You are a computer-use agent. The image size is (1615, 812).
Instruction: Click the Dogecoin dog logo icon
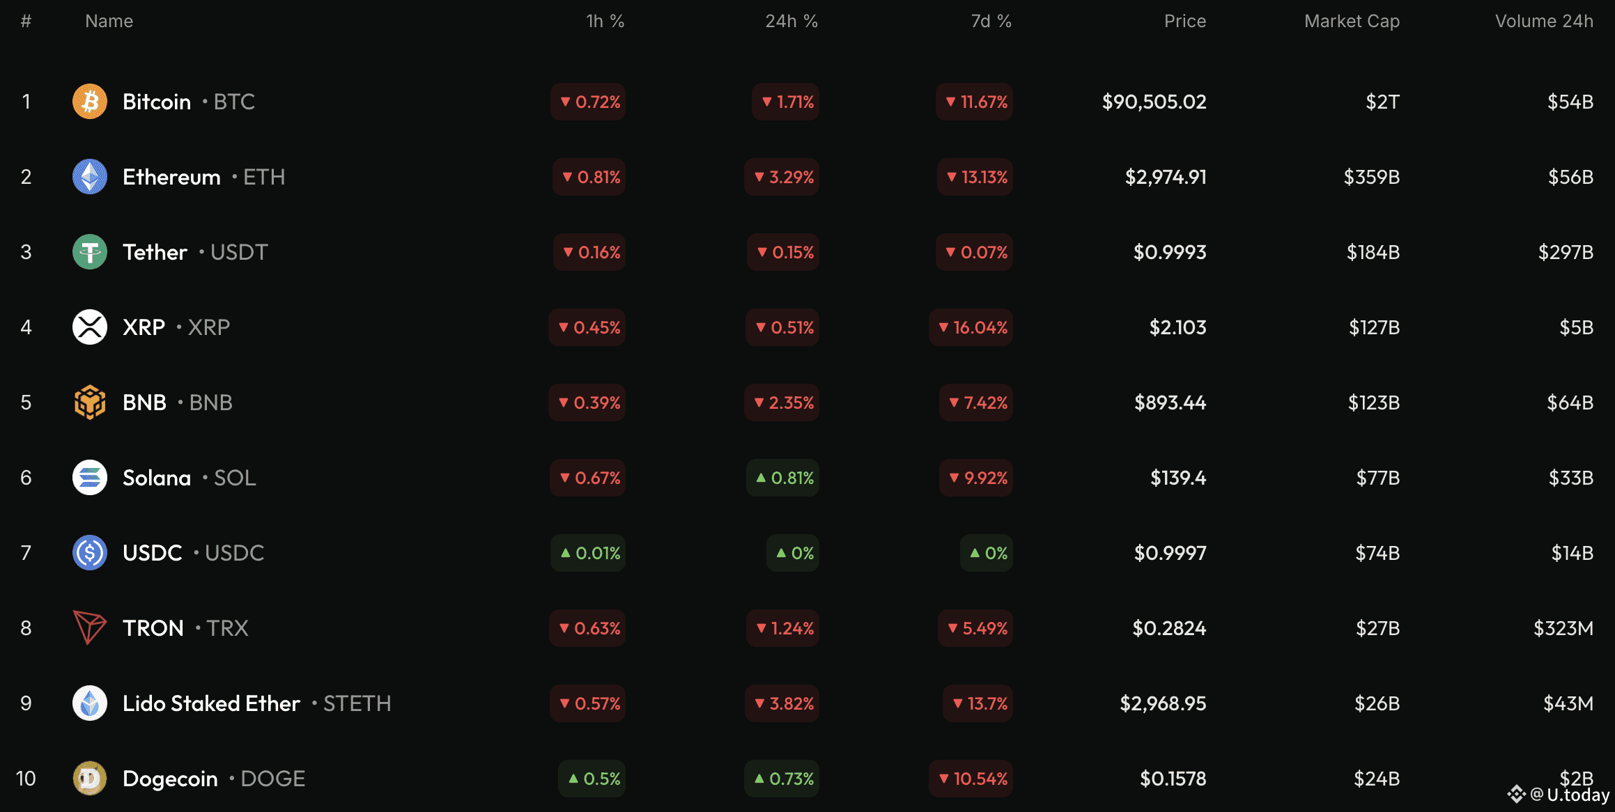click(x=90, y=779)
